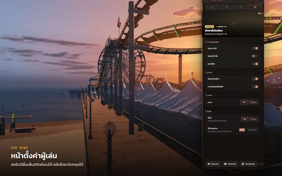Open the home tab icon
This screenshot has width=282, height=176.
pos(212,7)
